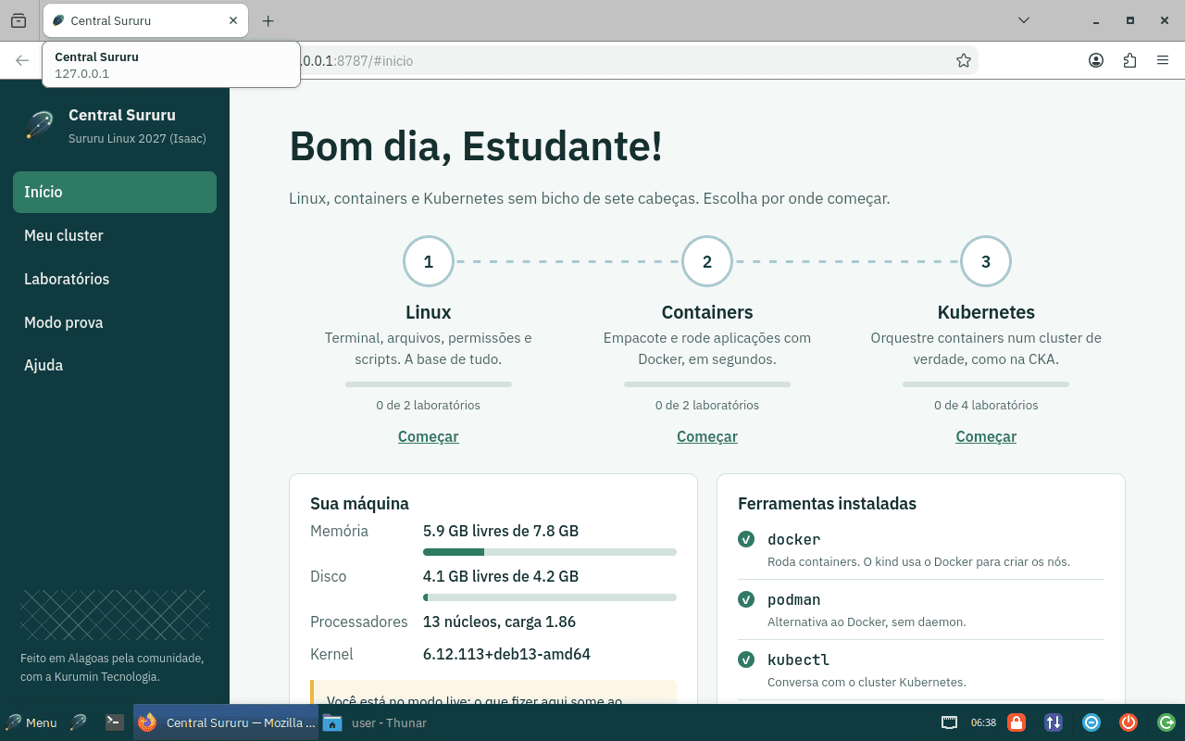1185x741 pixels.
Task: Click step circle 2 for Containers
Action: 707,261
